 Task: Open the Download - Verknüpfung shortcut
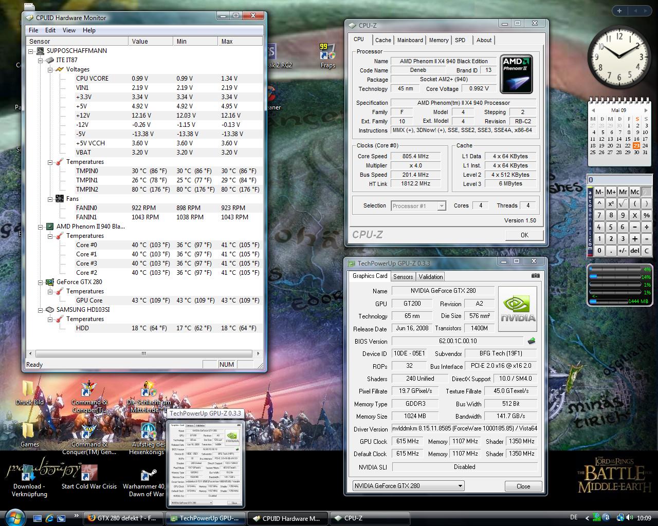(29, 481)
